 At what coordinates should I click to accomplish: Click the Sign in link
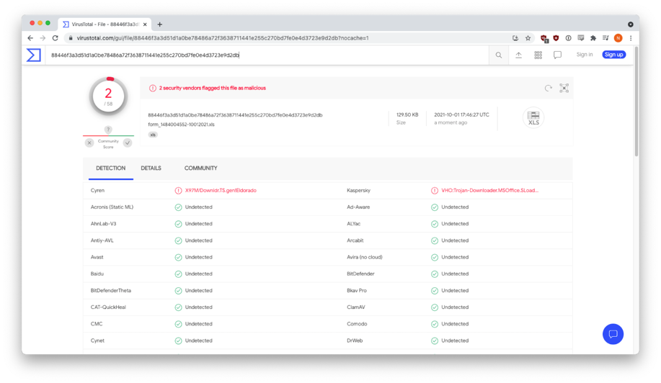585,55
